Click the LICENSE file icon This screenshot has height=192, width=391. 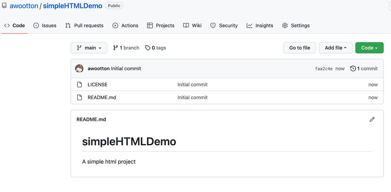pyautogui.click(x=80, y=84)
